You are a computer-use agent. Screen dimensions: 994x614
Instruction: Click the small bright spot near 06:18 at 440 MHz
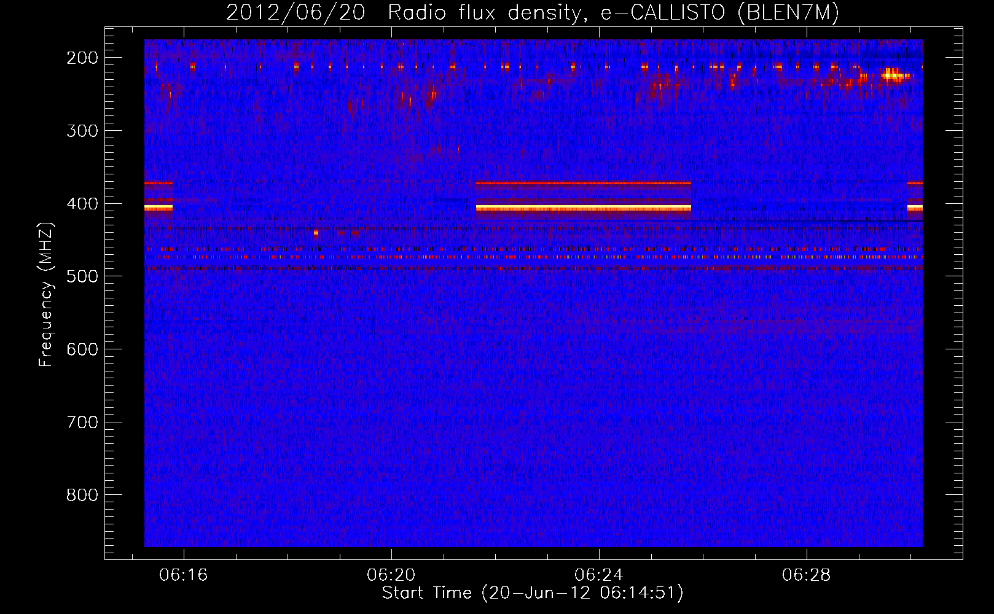point(316,233)
